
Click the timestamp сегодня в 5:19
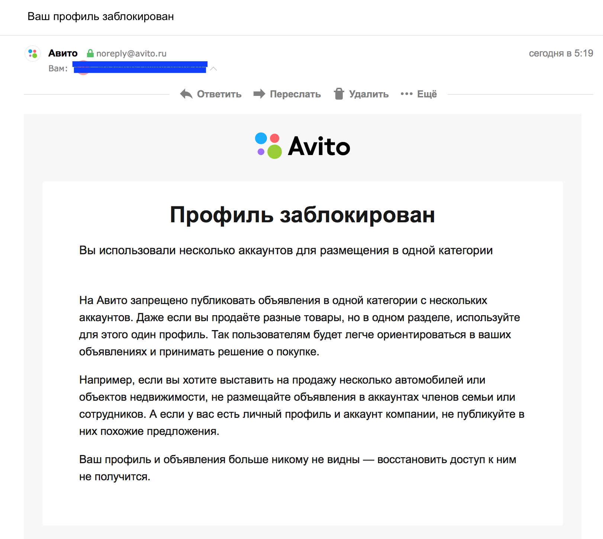pyautogui.click(x=561, y=54)
